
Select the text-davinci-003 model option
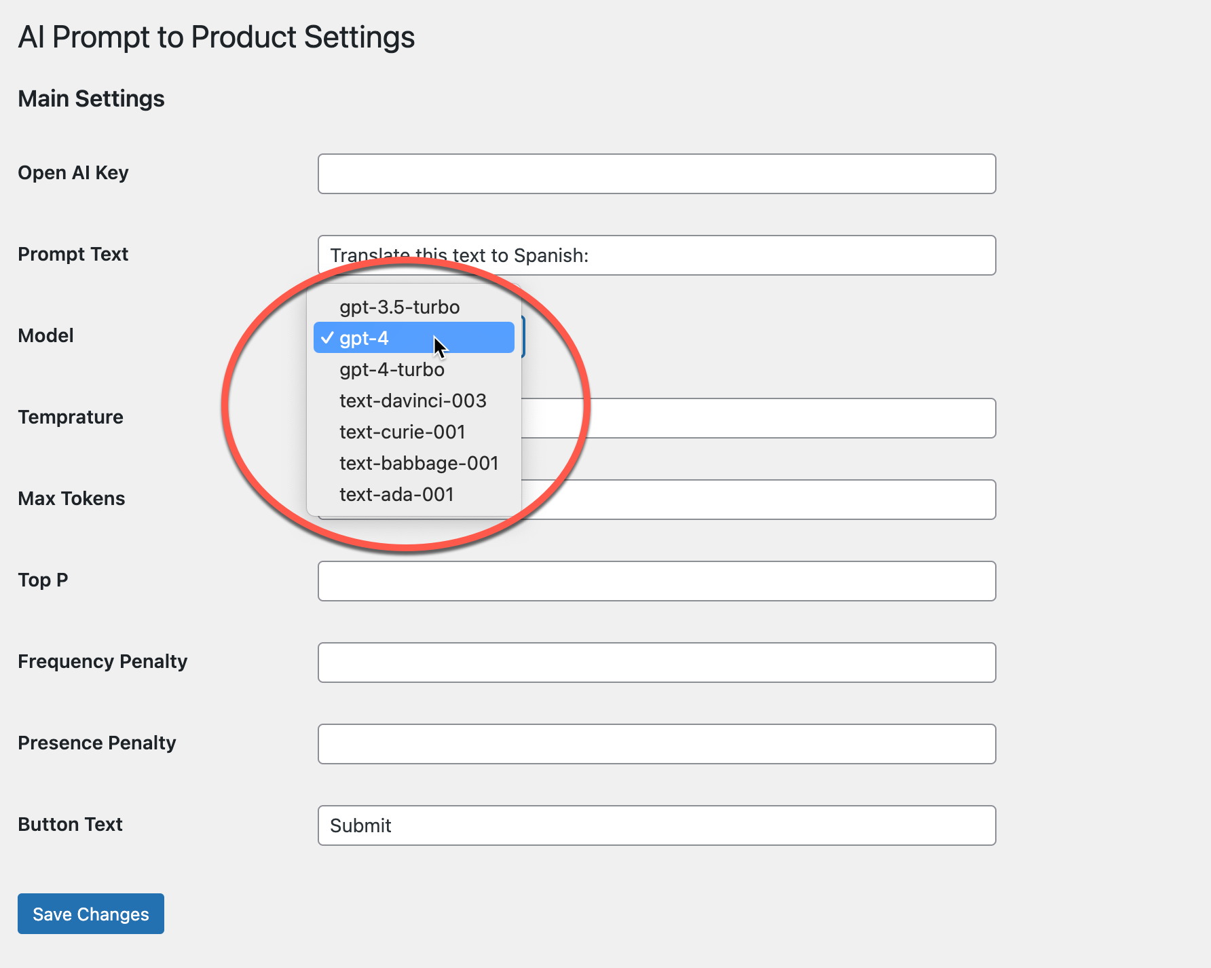[413, 401]
